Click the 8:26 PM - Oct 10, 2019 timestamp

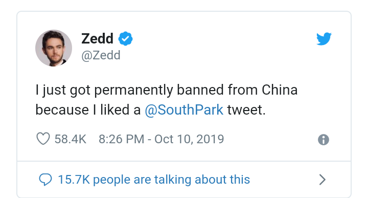tap(161, 139)
